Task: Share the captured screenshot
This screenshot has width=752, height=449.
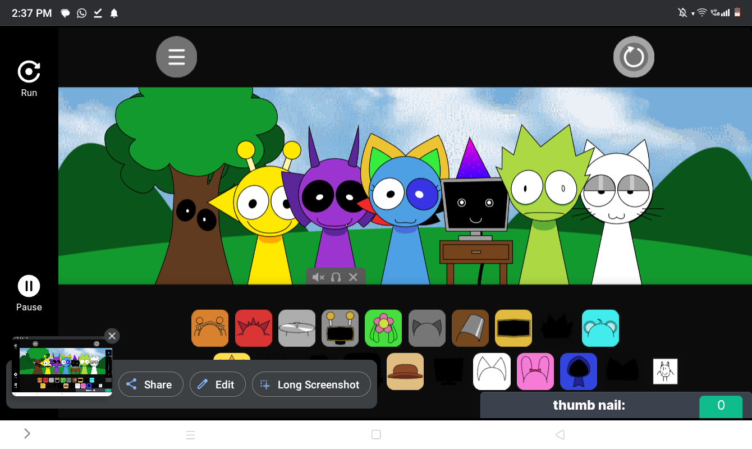Action: point(151,384)
